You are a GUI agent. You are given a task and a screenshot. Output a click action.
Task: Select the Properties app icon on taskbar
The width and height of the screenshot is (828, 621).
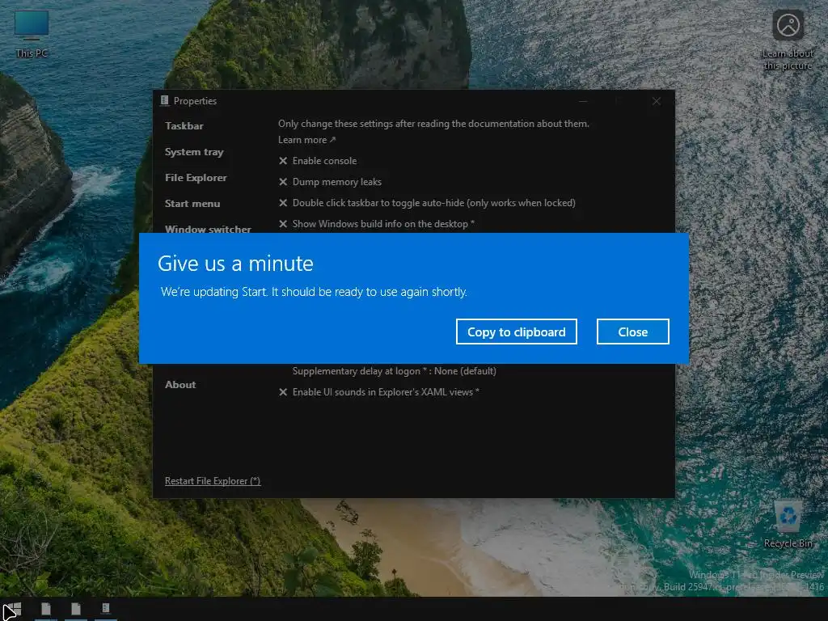click(106, 609)
